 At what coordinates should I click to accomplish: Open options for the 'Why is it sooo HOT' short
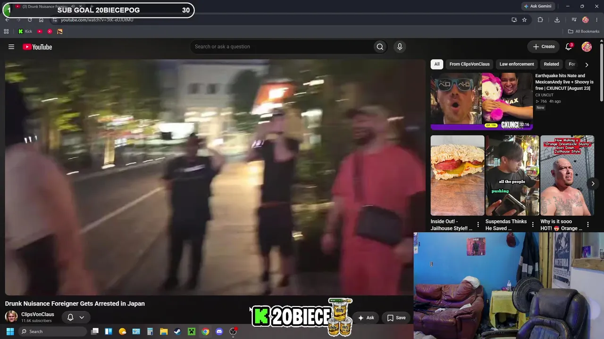click(588, 225)
